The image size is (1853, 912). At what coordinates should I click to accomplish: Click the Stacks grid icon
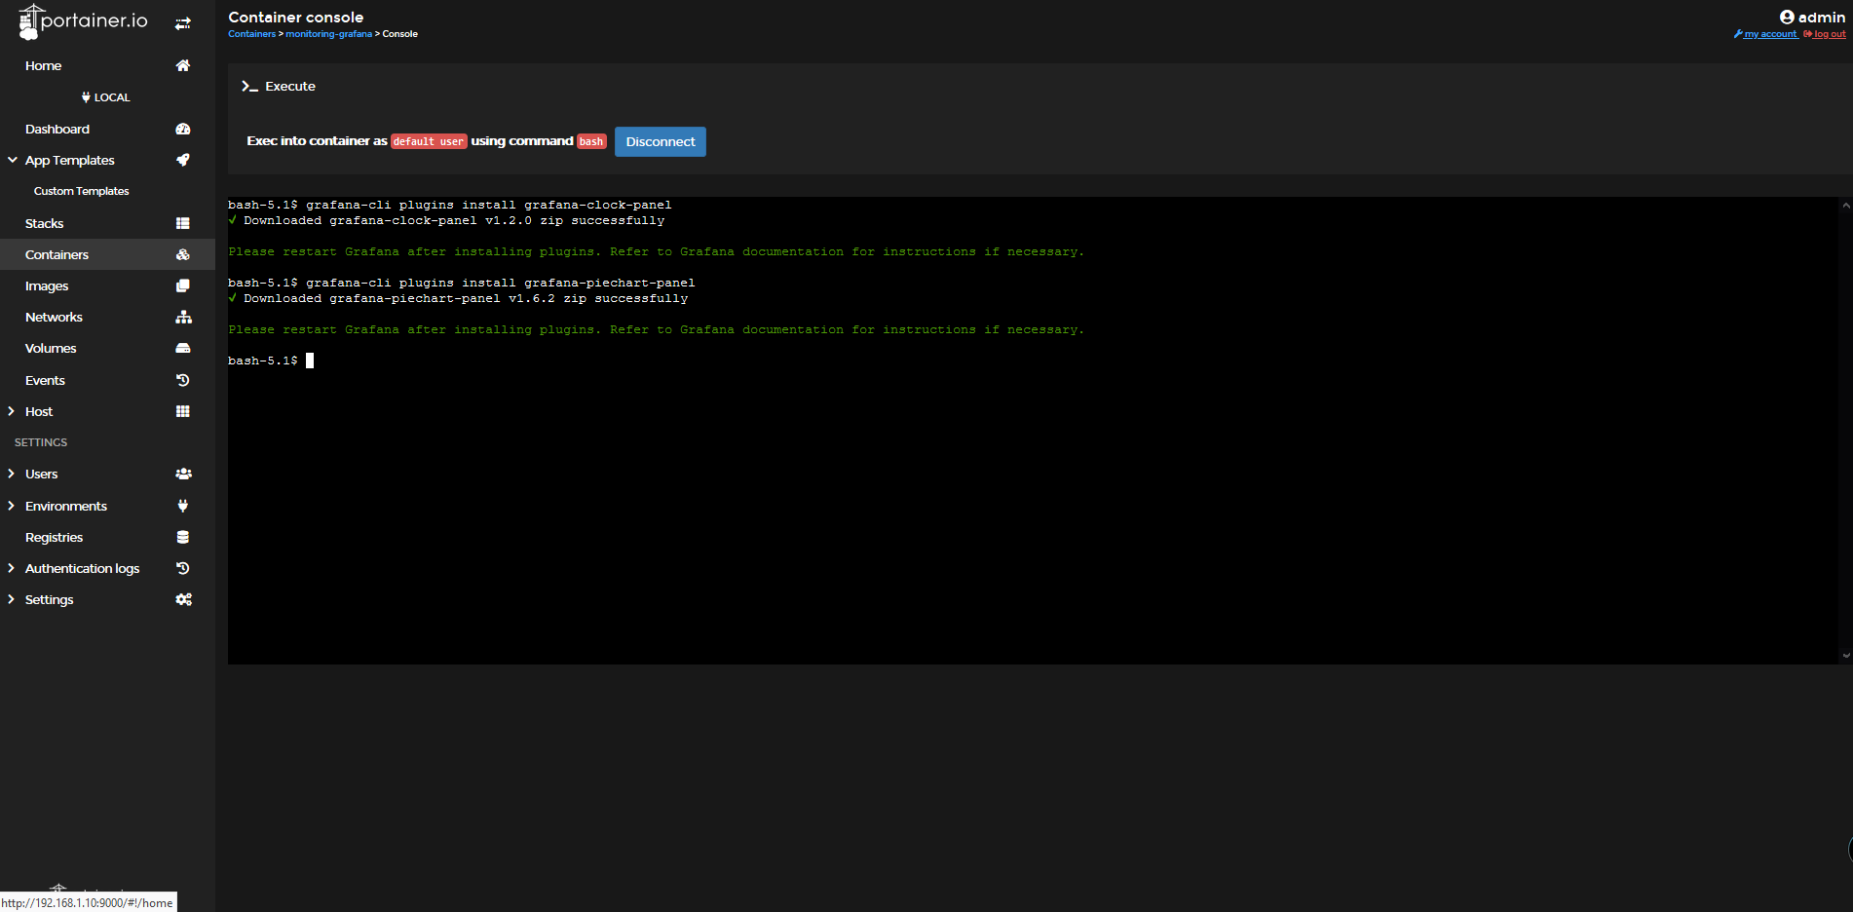(182, 223)
